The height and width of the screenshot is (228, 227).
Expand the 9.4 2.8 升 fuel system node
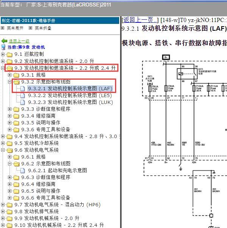pyautogui.click(x=3, y=137)
